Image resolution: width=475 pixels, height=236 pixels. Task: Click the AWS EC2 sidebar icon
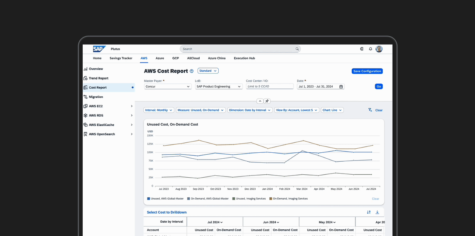point(85,106)
